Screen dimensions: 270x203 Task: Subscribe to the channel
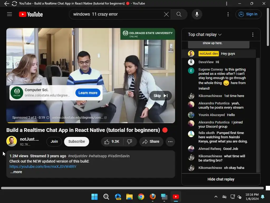76,142
